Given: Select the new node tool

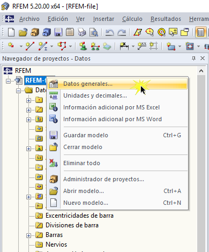Looking at the screenshot, I should [x=11, y=46].
